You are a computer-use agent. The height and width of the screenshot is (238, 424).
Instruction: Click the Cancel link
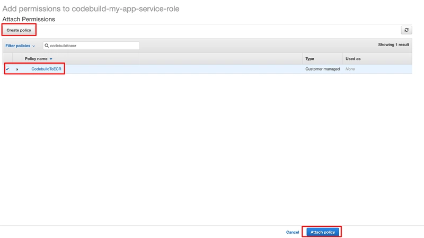pyautogui.click(x=293, y=232)
